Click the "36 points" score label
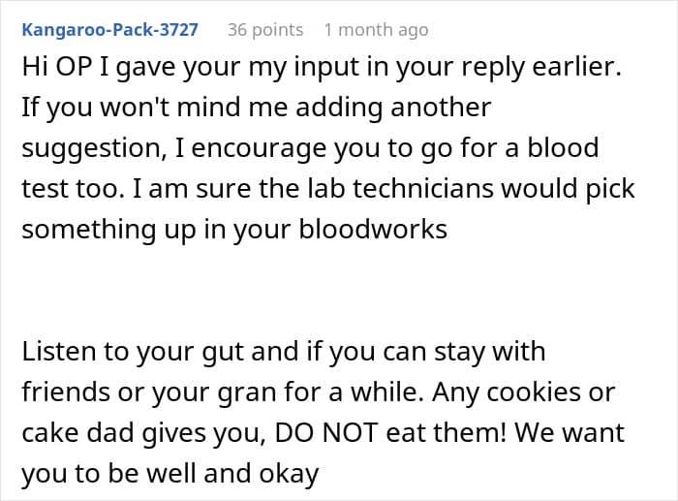Screen dimensions: 678x501 [265, 30]
